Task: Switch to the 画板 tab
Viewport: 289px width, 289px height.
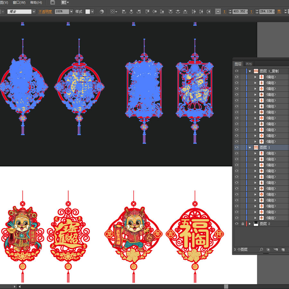Action: click(x=249, y=64)
